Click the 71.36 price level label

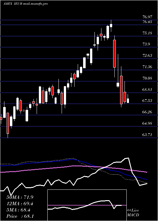[147, 67]
